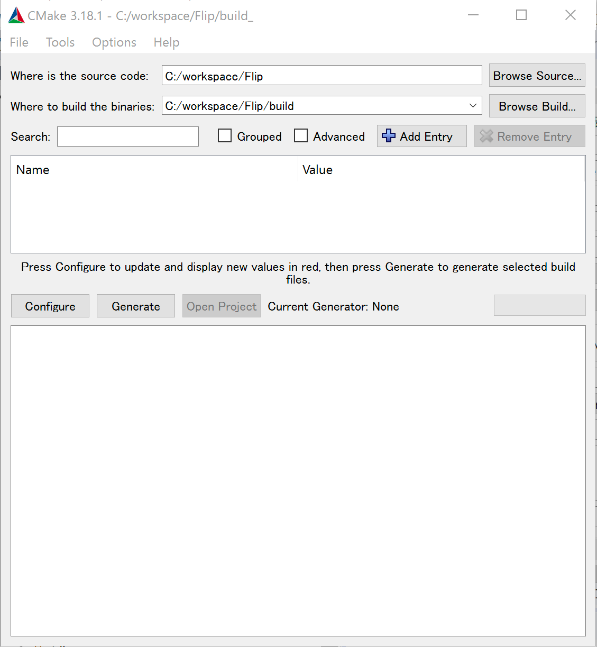
Task: Minimize the CMake window
Action: [473, 15]
